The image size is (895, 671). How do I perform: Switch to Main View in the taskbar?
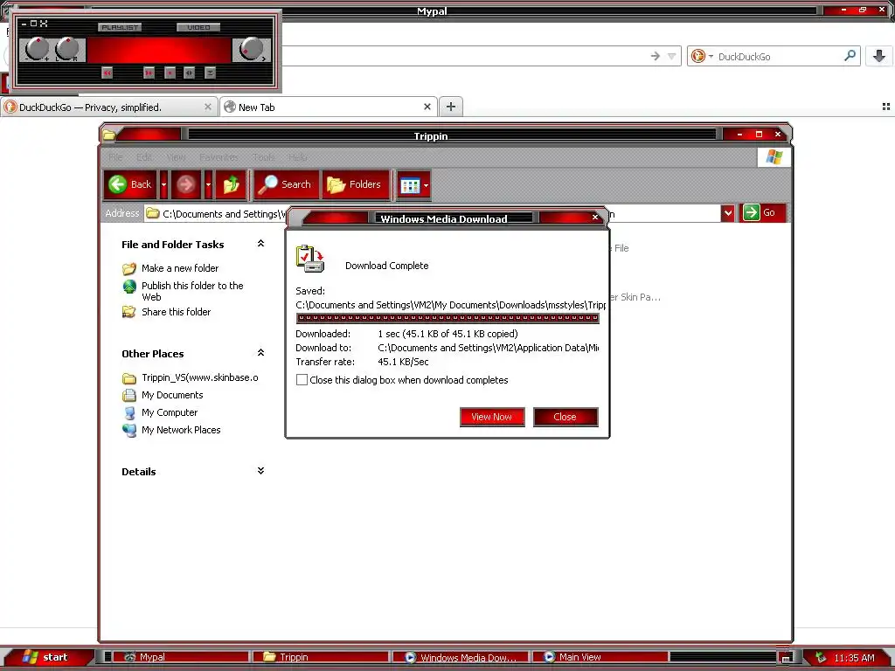click(600, 657)
